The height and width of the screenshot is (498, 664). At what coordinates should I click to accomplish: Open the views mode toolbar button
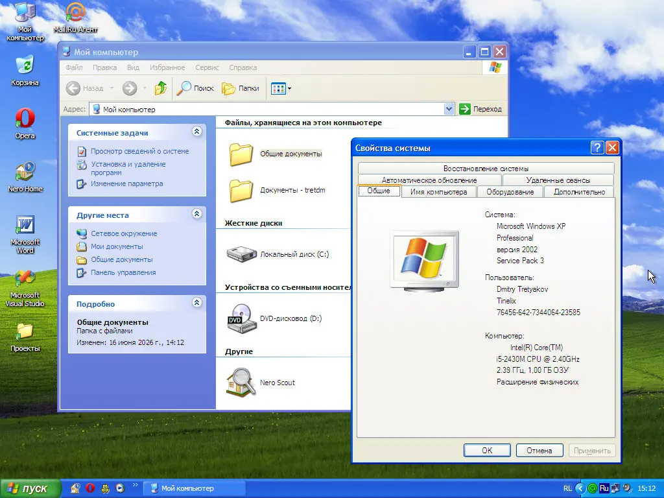click(281, 88)
